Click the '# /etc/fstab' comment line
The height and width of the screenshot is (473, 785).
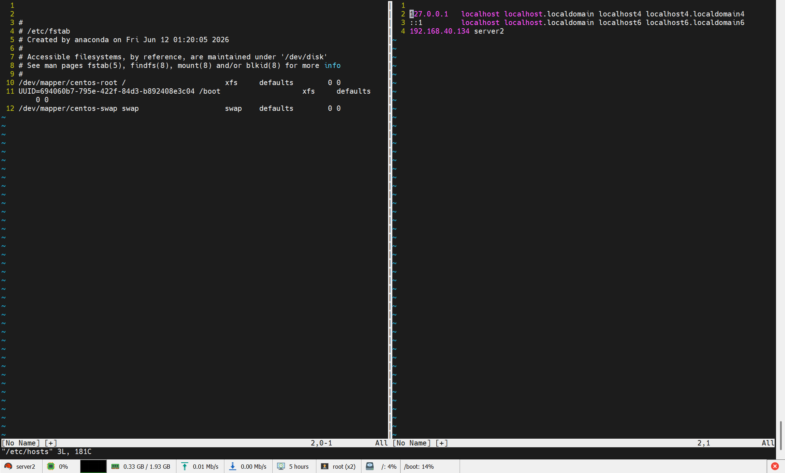[x=44, y=31]
